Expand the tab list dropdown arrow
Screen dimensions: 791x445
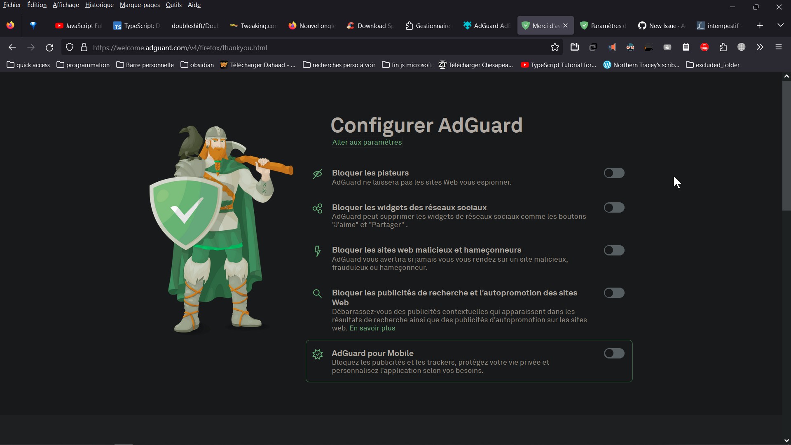(781, 25)
